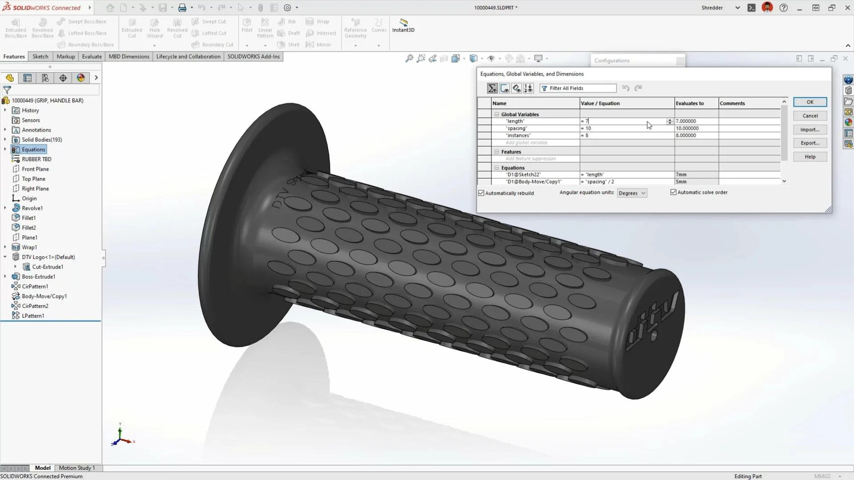
Task: Switch to the Sketch ribbon tab
Action: coord(40,56)
